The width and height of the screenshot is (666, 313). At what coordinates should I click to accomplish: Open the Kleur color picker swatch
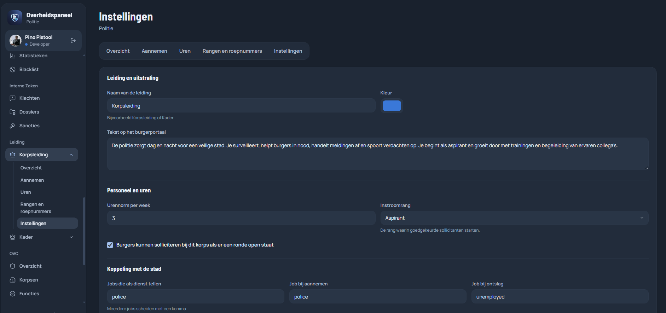[392, 106]
